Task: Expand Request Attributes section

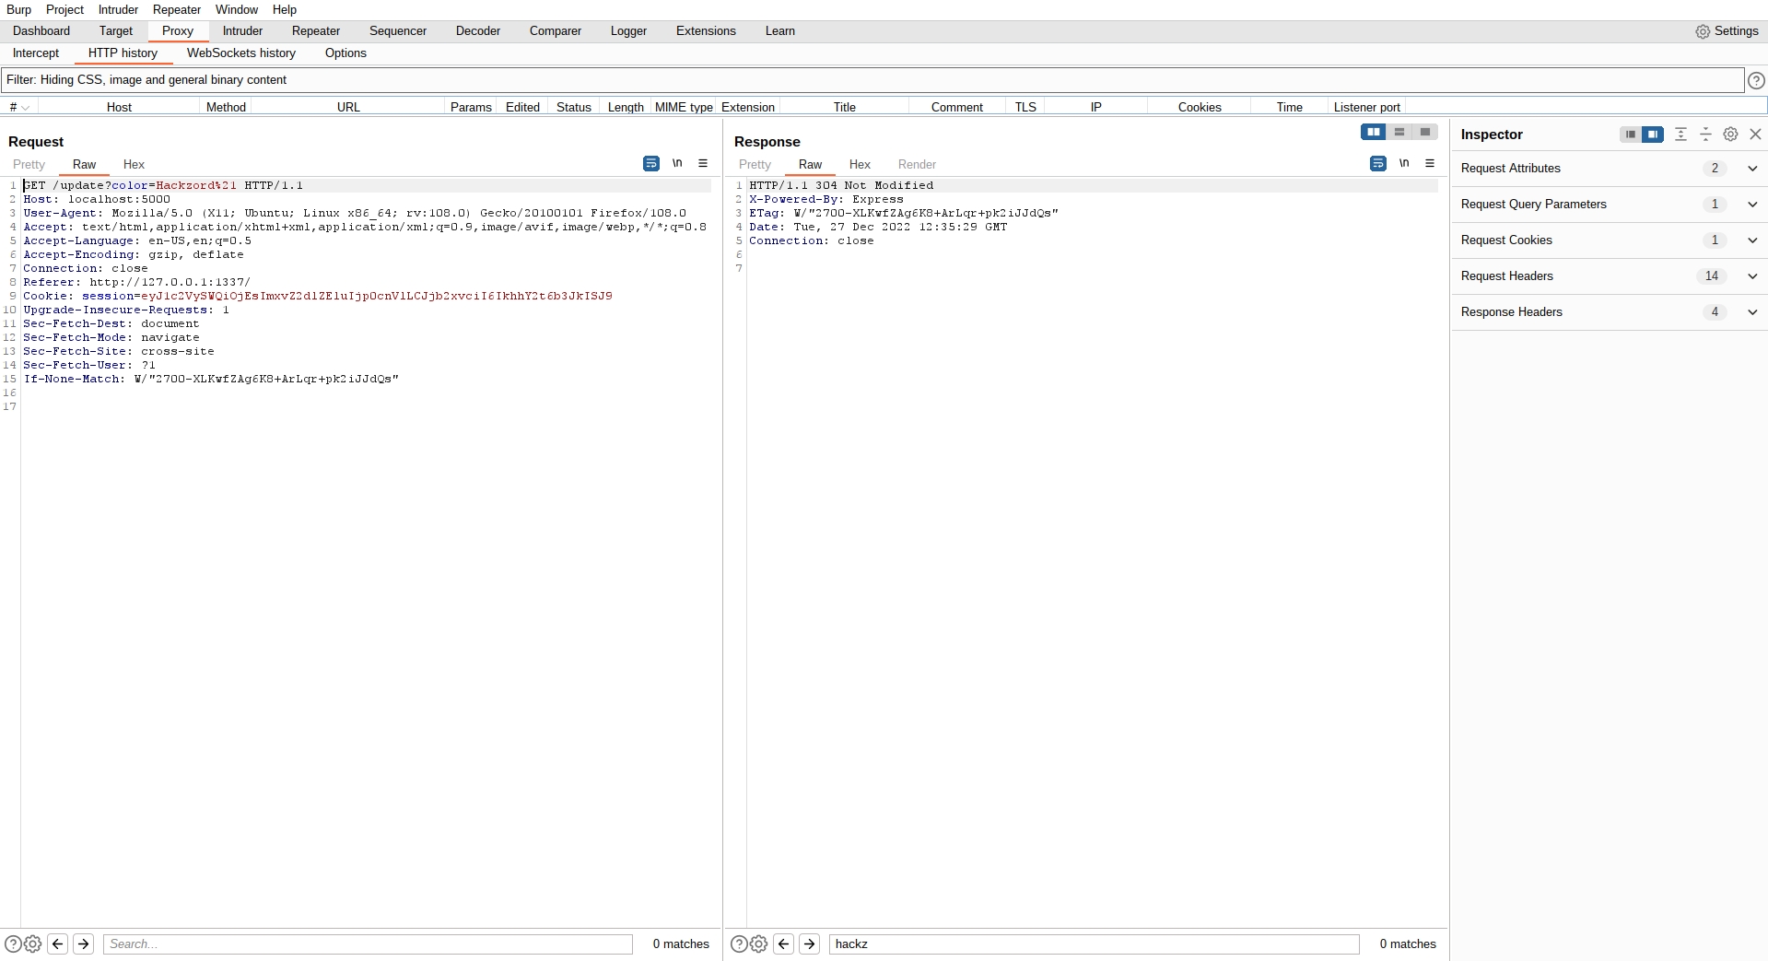Action: click(x=1752, y=169)
